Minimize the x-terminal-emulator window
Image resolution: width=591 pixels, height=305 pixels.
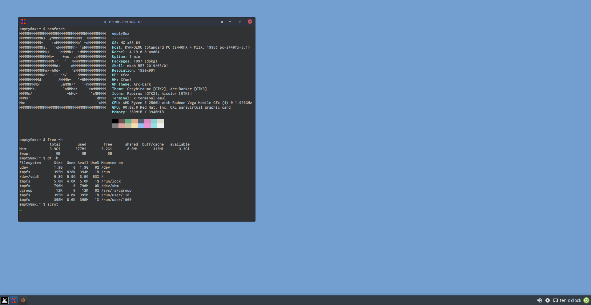(230, 22)
